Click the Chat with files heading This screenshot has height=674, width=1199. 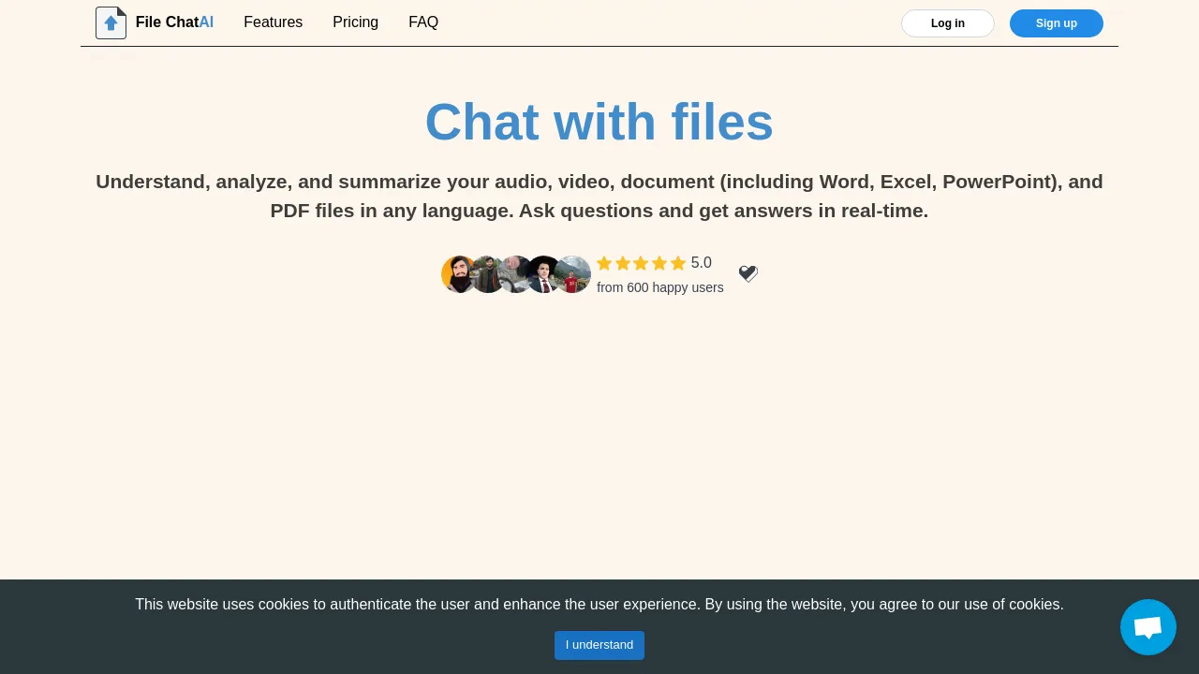pyautogui.click(x=599, y=122)
